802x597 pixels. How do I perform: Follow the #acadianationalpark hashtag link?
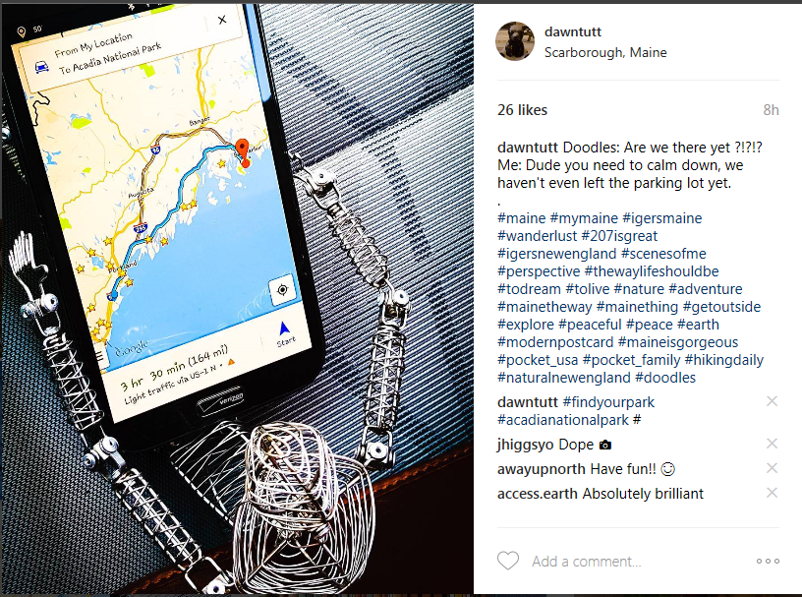click(562, 420)
